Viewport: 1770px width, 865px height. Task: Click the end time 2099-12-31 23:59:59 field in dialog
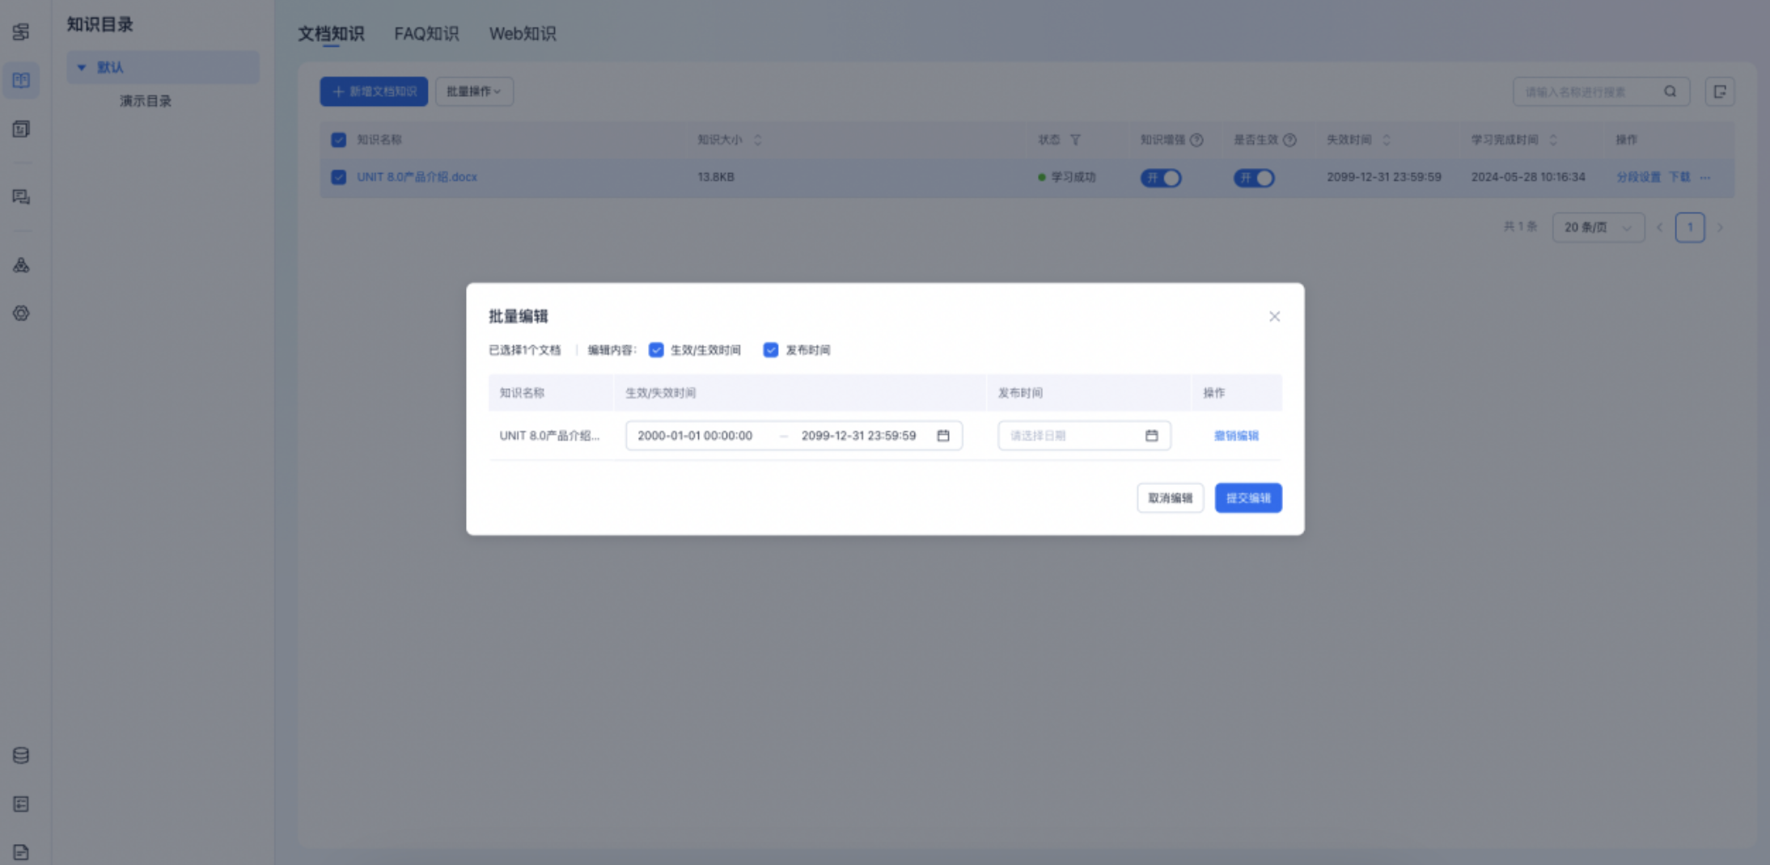point(859,436)
